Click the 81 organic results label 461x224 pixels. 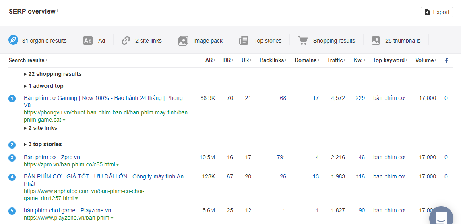click(44, 41)
